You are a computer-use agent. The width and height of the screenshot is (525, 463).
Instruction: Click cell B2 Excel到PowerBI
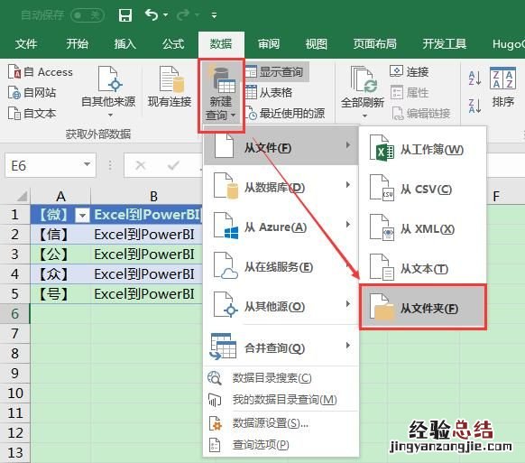pyautogui.click(x=147, y=235)
